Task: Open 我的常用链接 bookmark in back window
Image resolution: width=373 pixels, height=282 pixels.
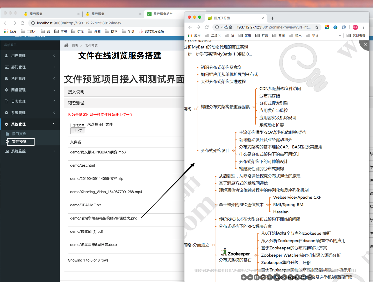Action: (152, 31)
